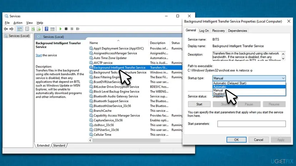The width and height of the screenshot is (296, 166).
Task: Select Background Intelligent Transfer Service row
Action: (135, 68)
